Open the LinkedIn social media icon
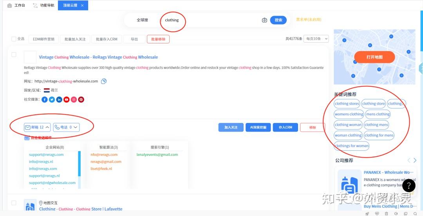This screenshot has width=423, height=216. (60, 100)
